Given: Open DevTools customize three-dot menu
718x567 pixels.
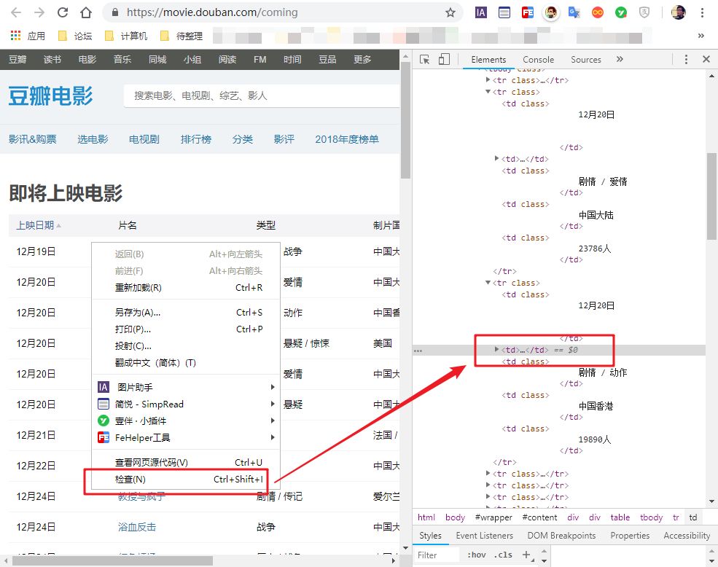Looking at the screenshot, I should click(686, 59).
